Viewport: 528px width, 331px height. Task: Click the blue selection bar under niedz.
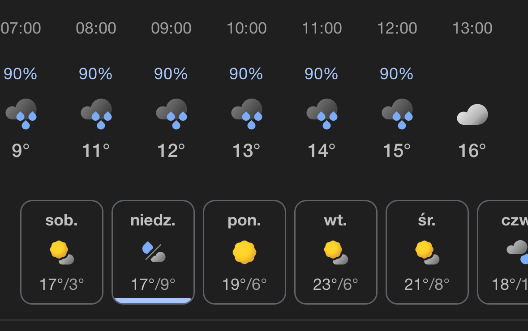(x=153, y=301)
